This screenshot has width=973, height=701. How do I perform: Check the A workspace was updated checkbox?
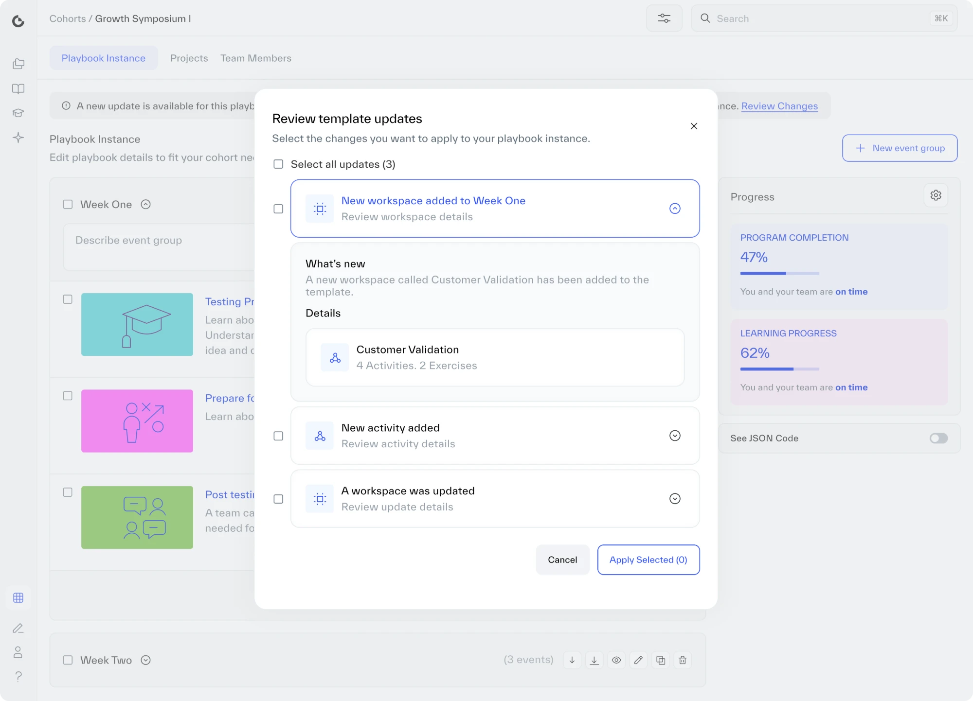point(278,499)
